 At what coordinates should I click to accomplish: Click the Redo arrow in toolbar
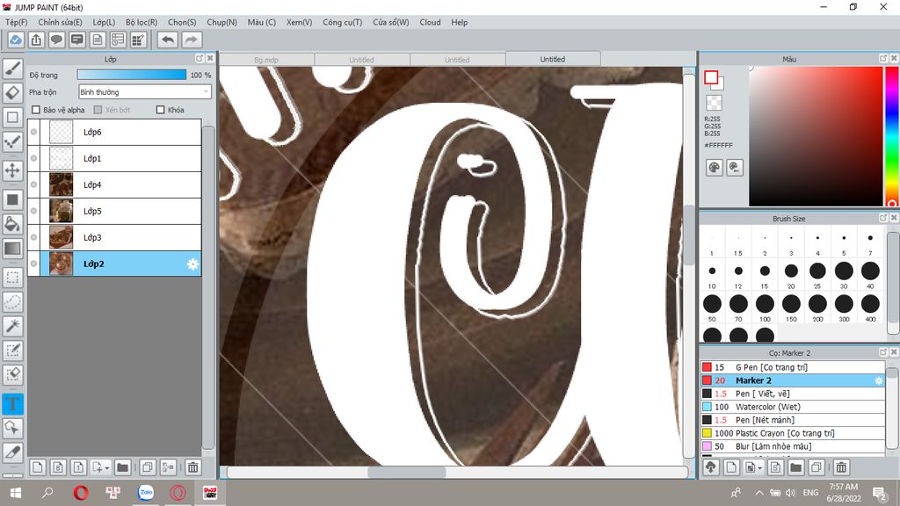pyautogui.click(x=191, y=40)
